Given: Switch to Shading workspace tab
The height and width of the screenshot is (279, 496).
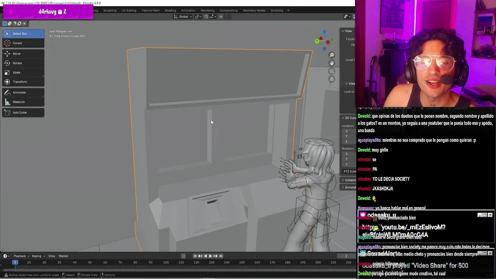Looking at the screenshot, I should [170, 10].
